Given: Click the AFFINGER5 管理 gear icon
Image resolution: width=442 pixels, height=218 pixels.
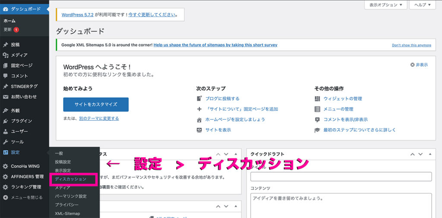Looking at the screenshot, I should pos(5,177).
